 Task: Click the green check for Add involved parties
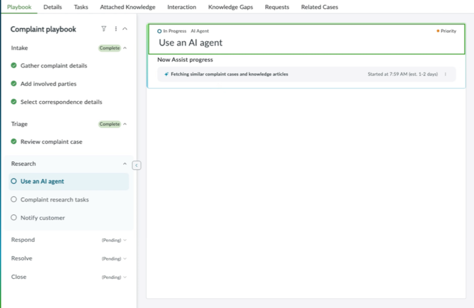pyautogui.click(x=13, y=84)
